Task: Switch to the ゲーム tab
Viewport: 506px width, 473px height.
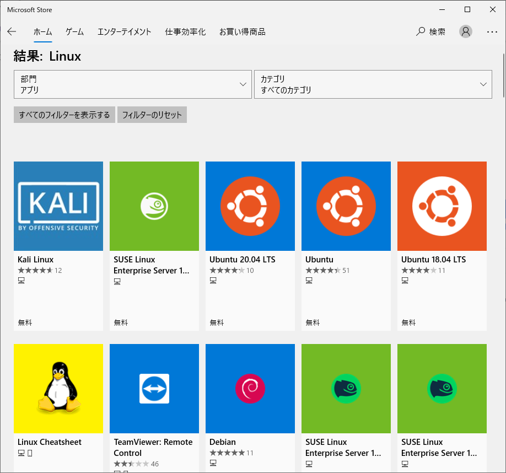Action: 74,32
